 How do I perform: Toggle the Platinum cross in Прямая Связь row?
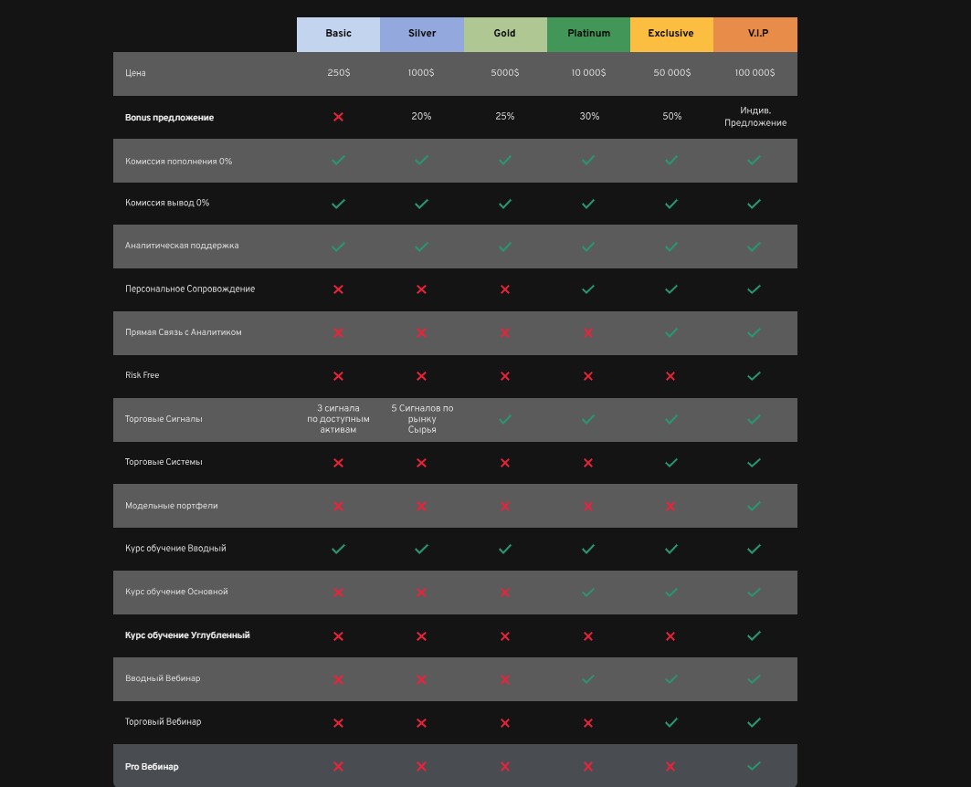(x=588, y=332)
